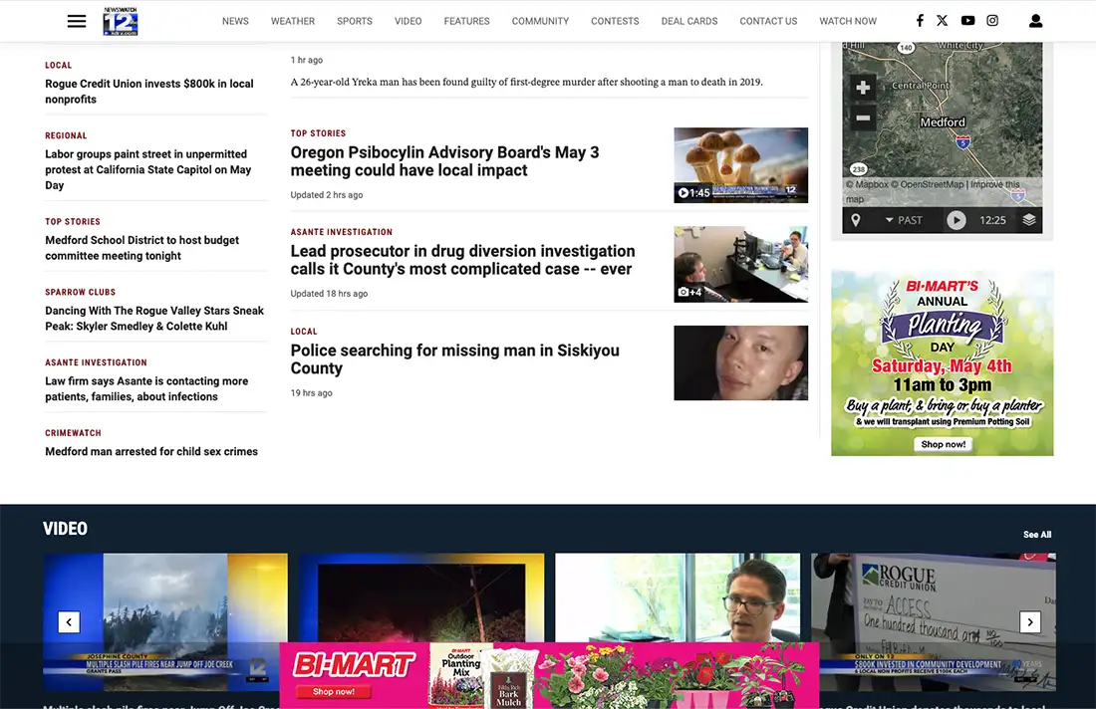Open Medford man arrested story
This screenshot has height=709, width=1096.
point(151,452)
